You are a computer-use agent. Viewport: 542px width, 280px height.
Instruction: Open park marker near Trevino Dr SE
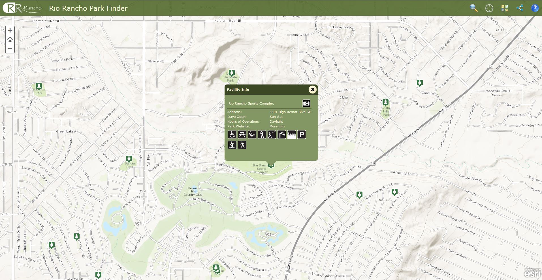click(x=98, y=275)
